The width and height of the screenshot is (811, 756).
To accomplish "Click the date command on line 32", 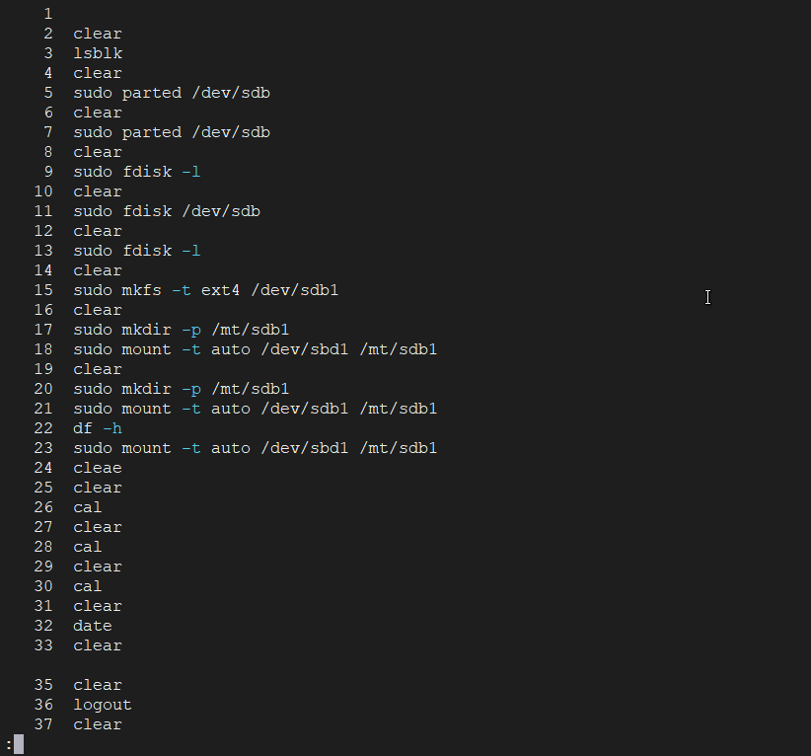I will coord(93,626).
